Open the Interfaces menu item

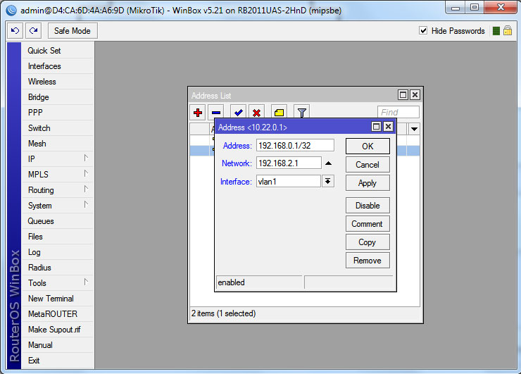44,66
